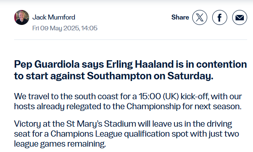Click the publish date Fri 09 May 2025
Screen dimensions: 253x152
[56, 28]
